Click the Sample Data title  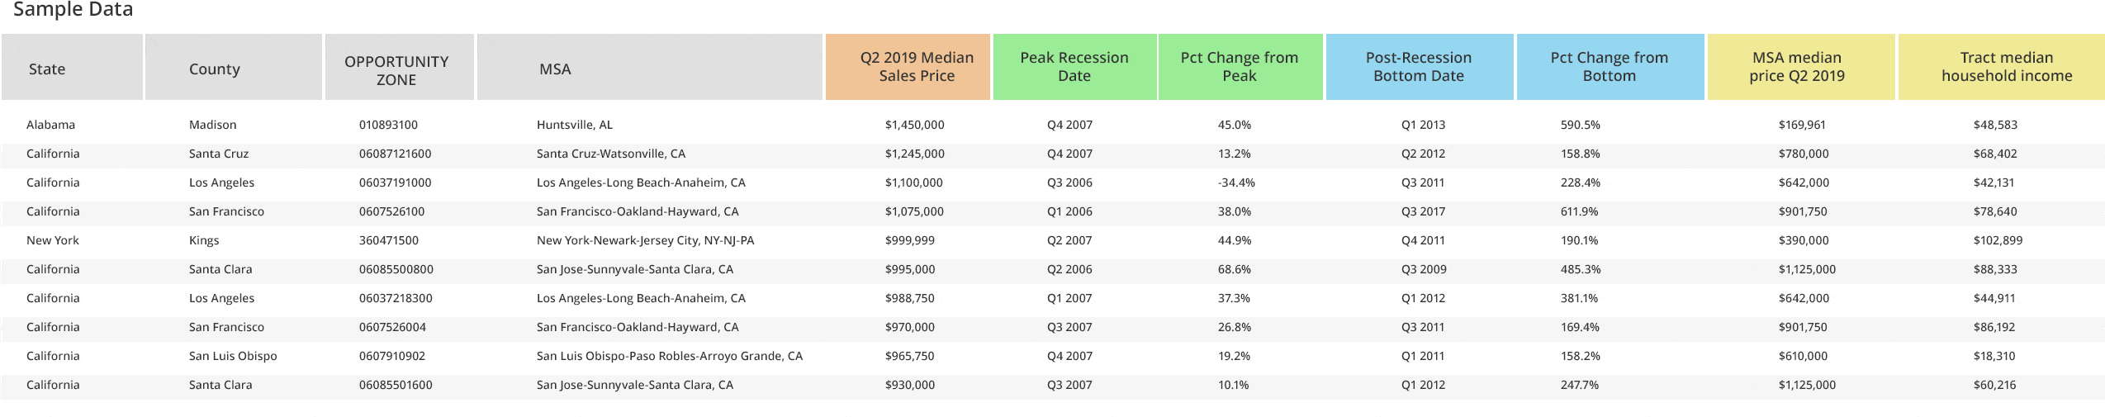click(x=73, y=10)
